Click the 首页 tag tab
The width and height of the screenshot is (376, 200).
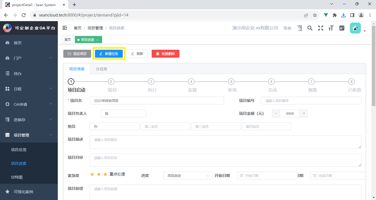[x=68, y=40]
